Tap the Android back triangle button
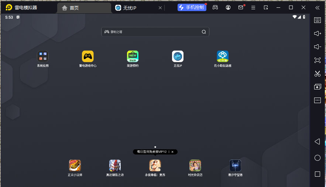The height and width of the screenshot is (187, 326). [x=317, y=142]
